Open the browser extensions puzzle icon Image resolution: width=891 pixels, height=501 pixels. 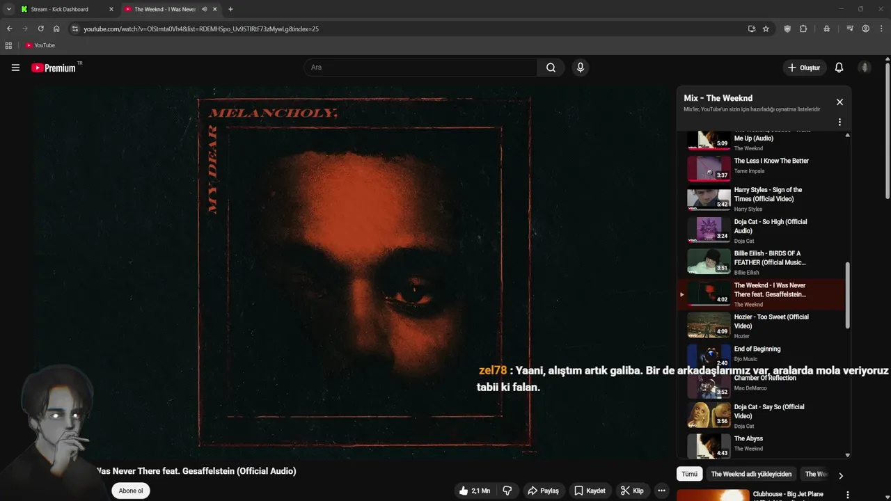pyautogui.click(x=803, y=29)
